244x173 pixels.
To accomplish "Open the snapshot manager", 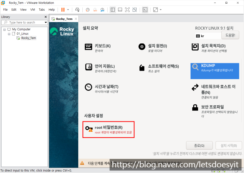I will click(x=102, y=10).
